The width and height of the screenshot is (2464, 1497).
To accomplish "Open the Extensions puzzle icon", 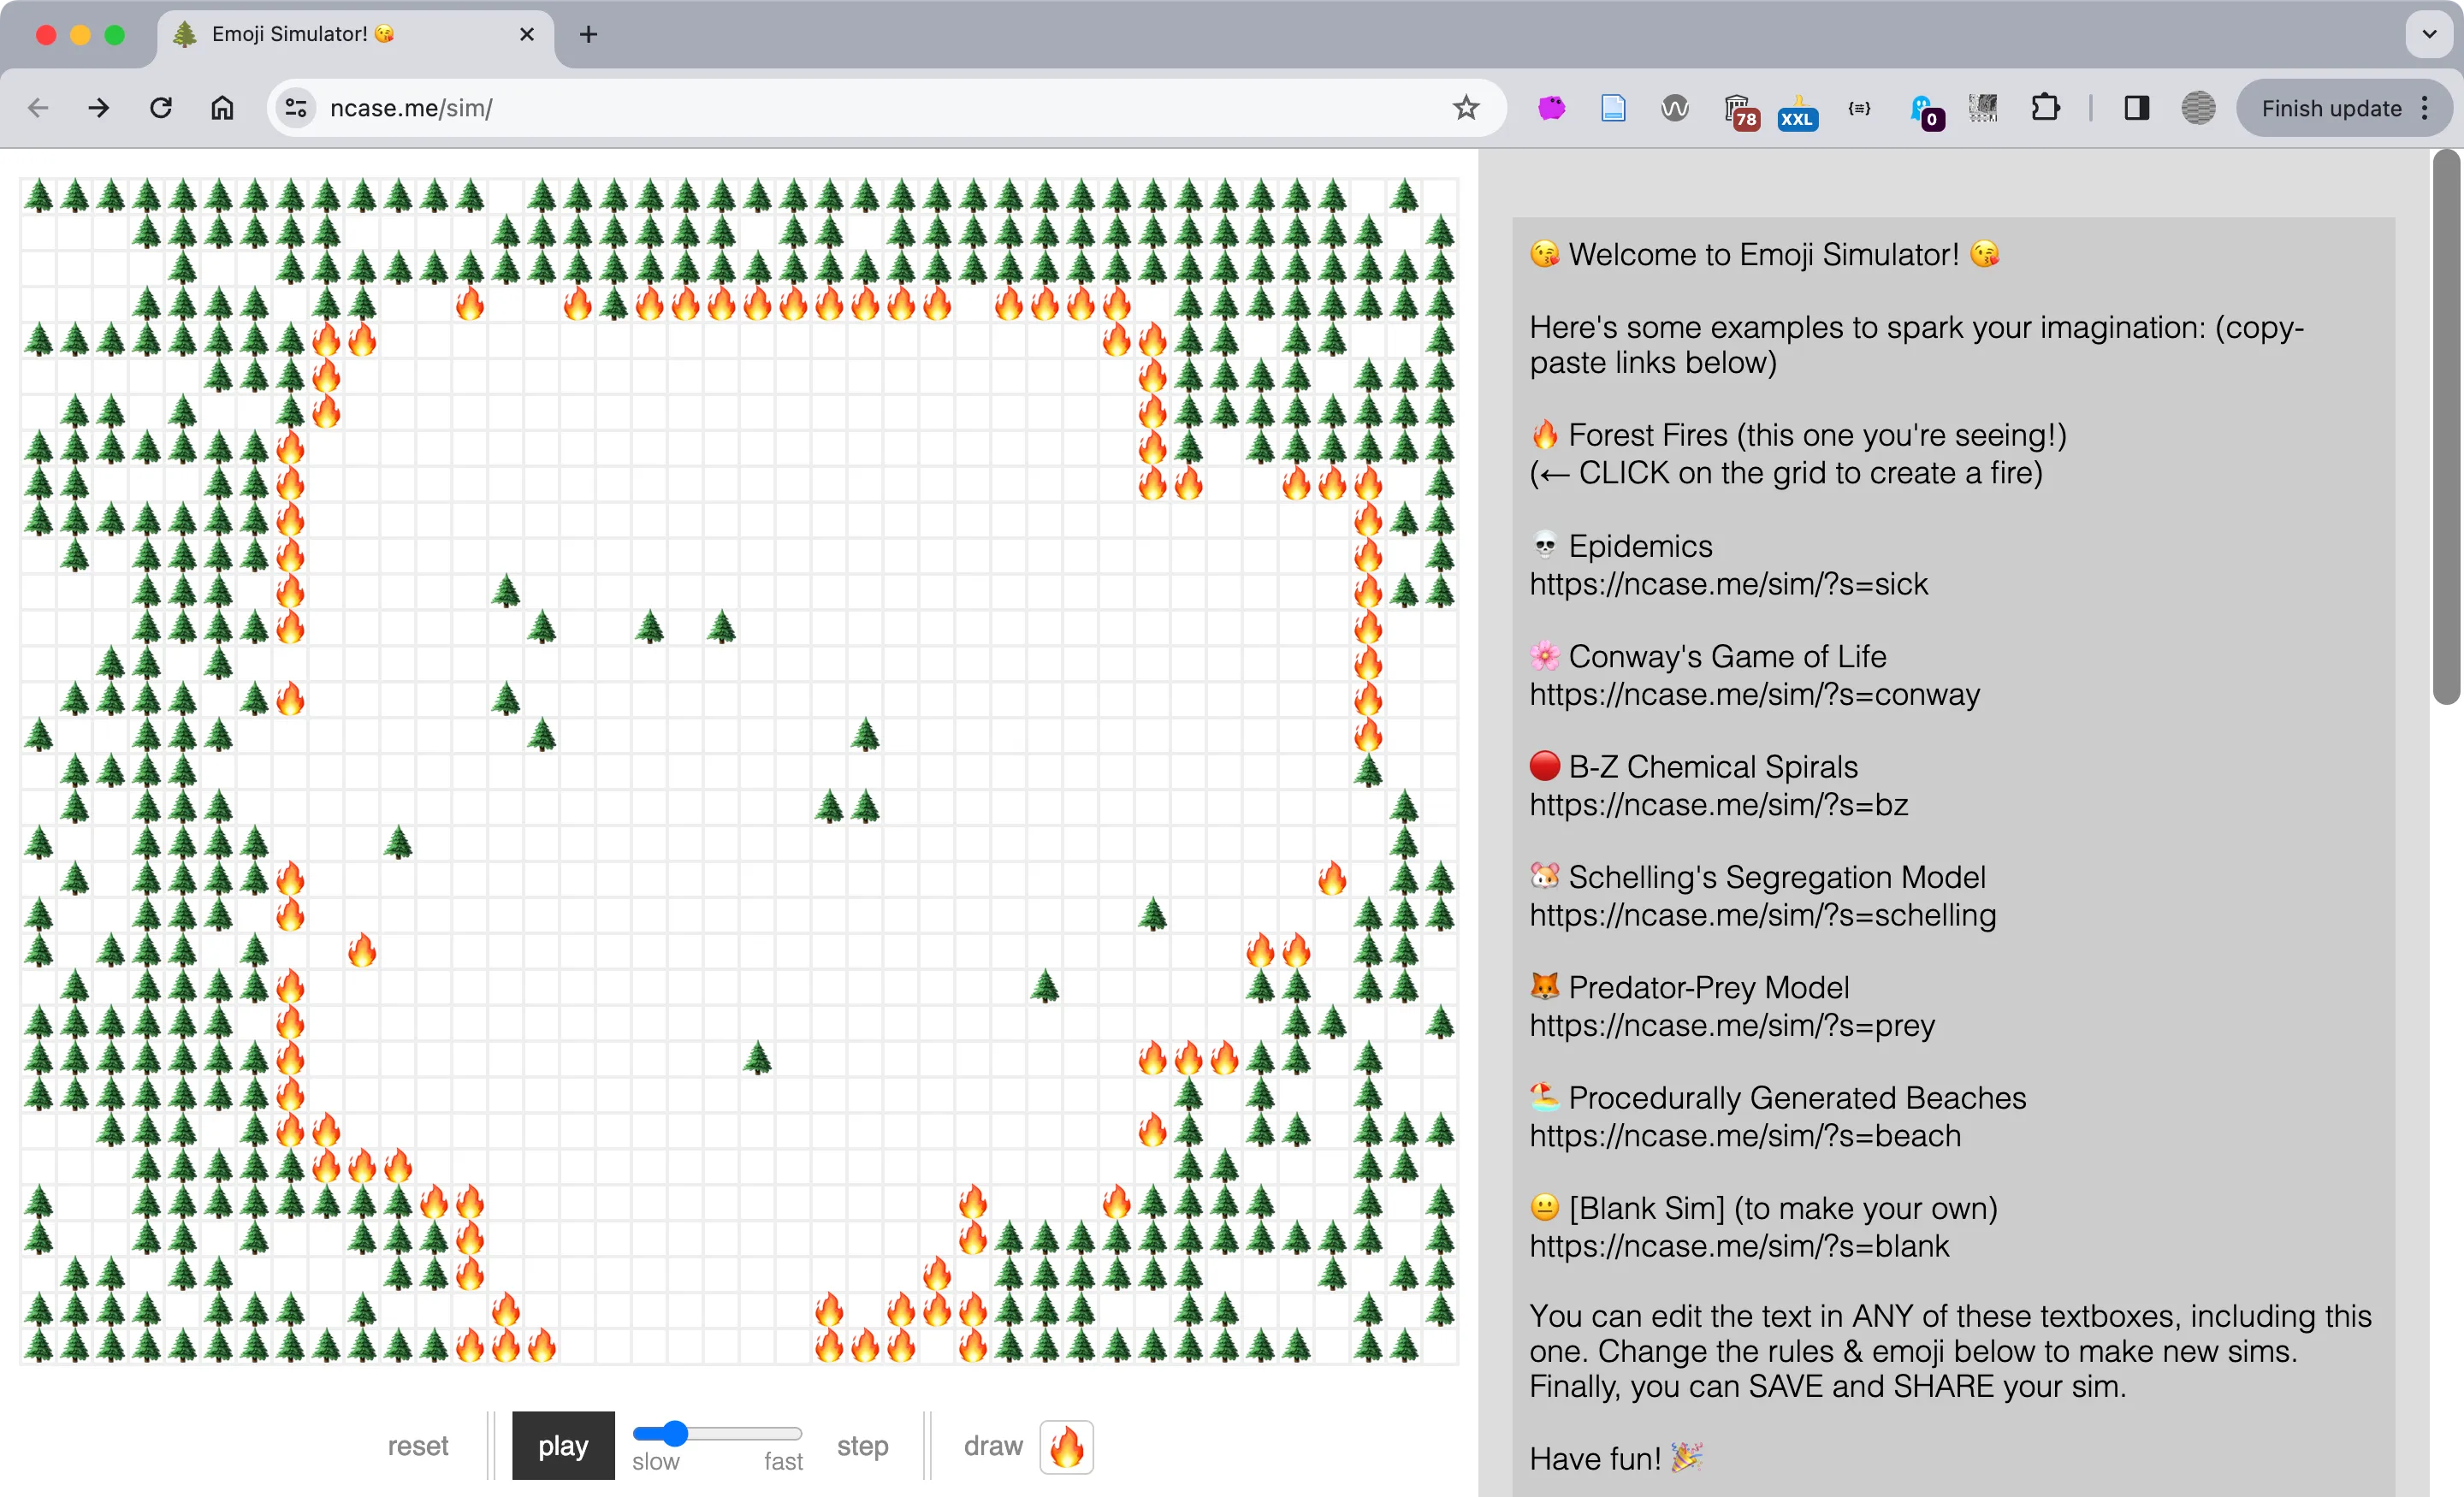I will click(x=2045, y=108).
